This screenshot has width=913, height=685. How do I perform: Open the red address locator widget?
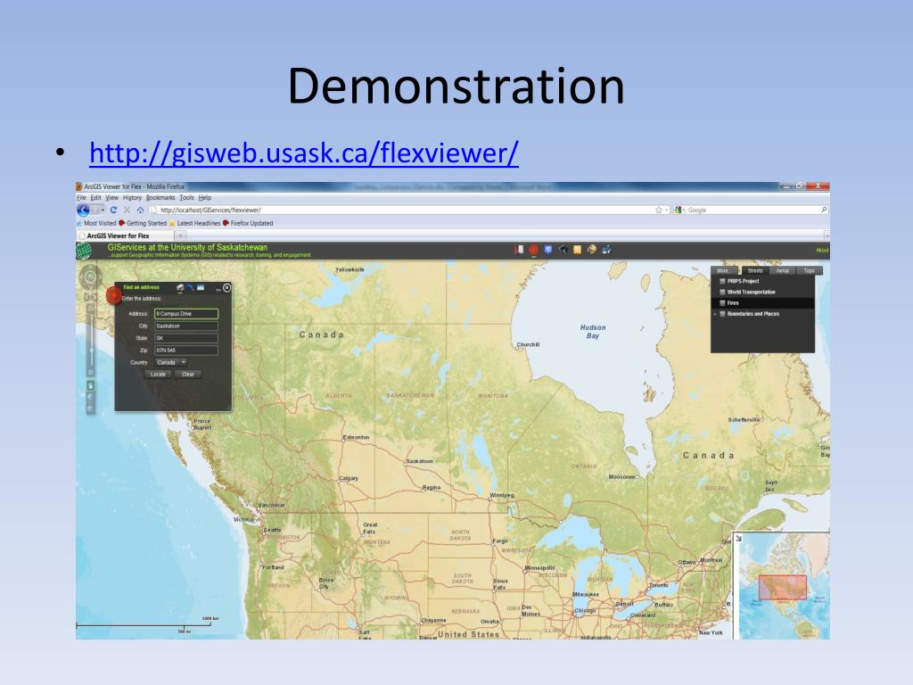533,251
